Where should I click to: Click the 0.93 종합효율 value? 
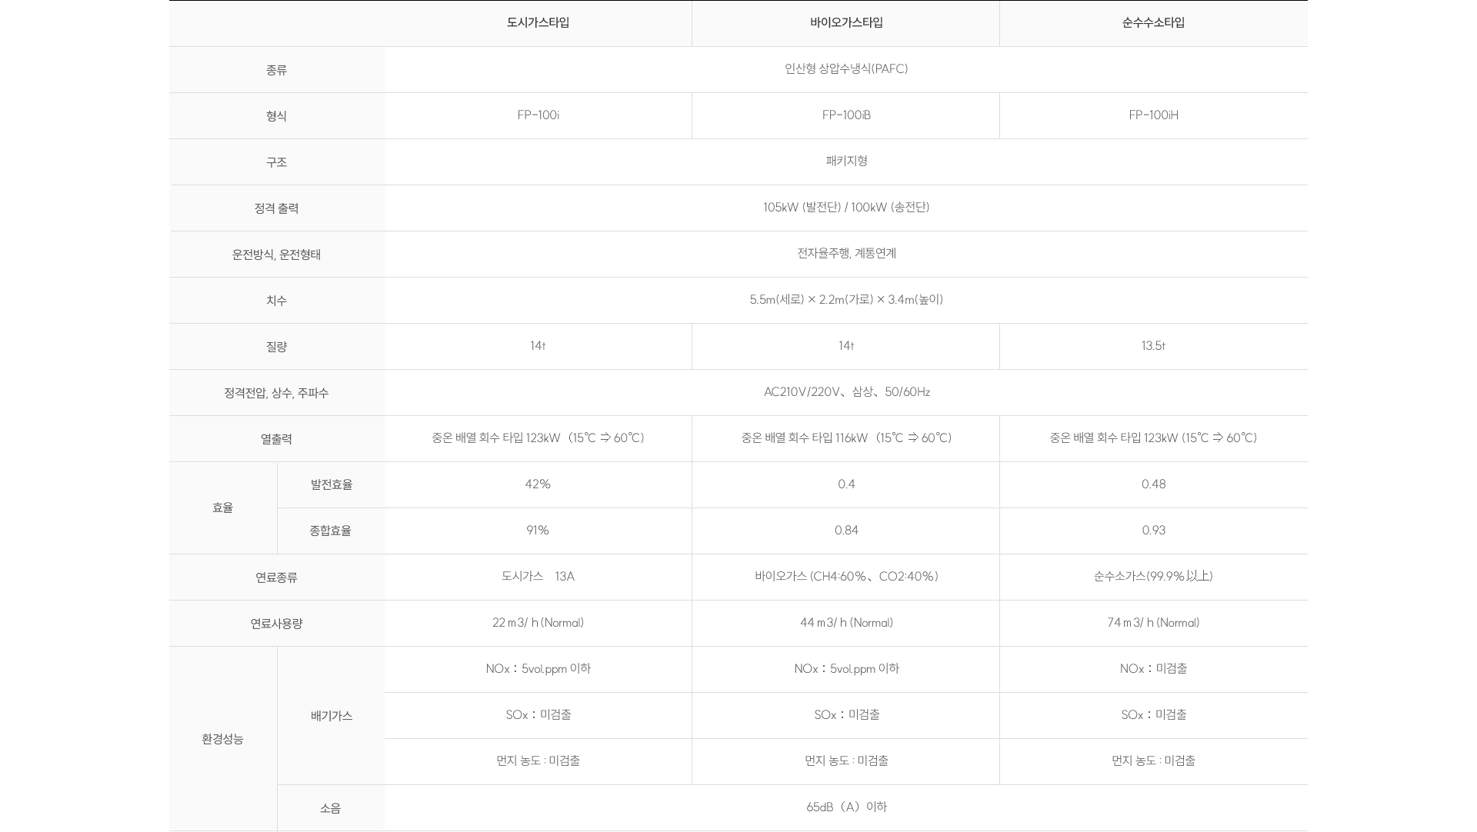pos(1153,531)
